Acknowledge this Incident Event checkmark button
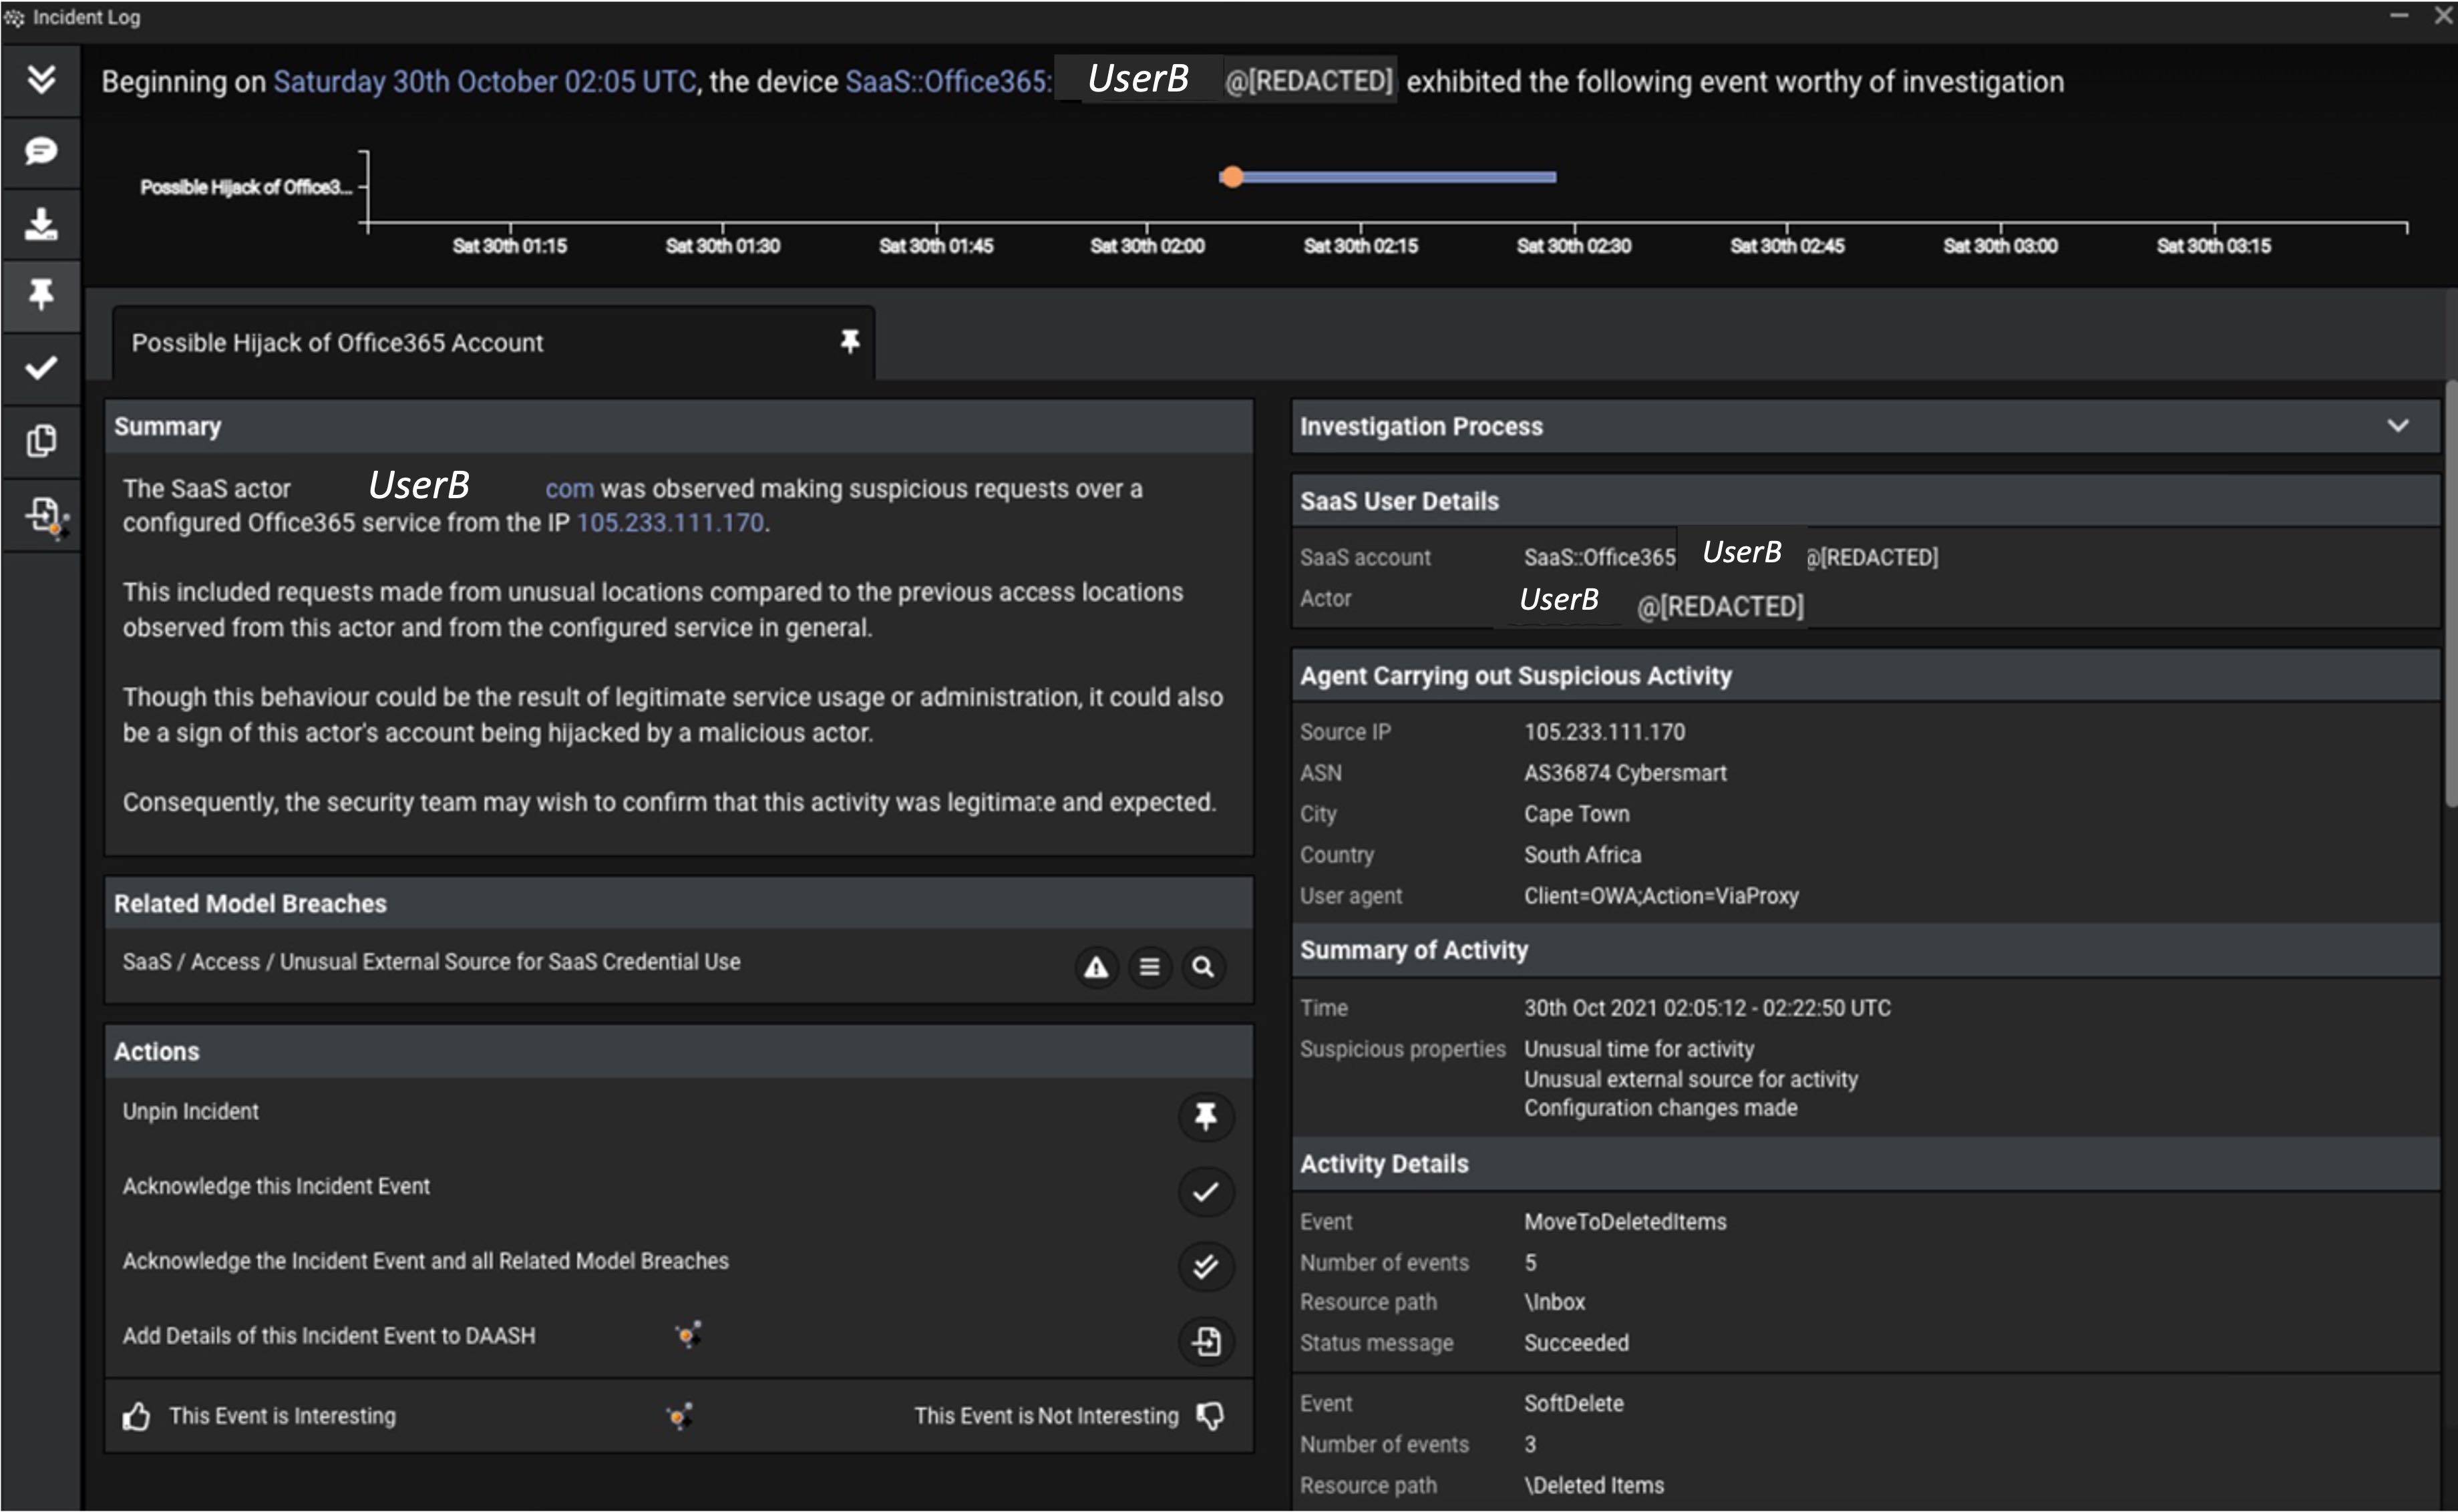The image size is (2458, 1512). (1205, 1191)
